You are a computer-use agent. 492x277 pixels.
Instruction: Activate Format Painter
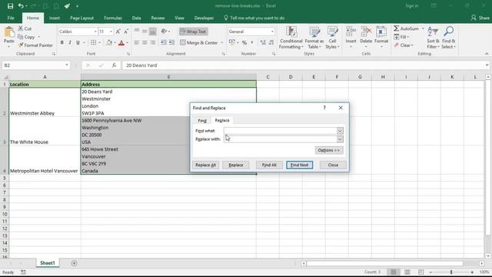(35, 45)
